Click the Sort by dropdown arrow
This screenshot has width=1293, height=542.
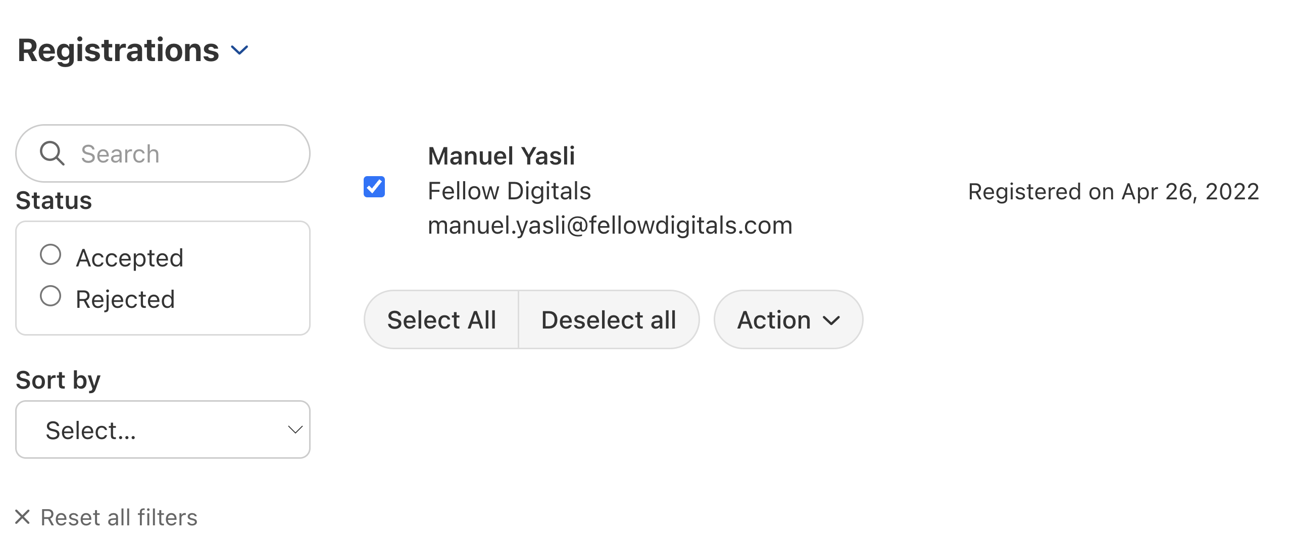[x=295, y=429]
